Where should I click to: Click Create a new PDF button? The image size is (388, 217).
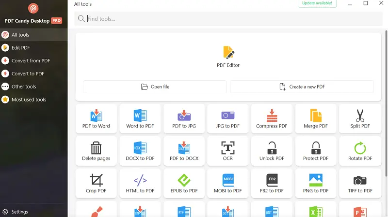302,87
